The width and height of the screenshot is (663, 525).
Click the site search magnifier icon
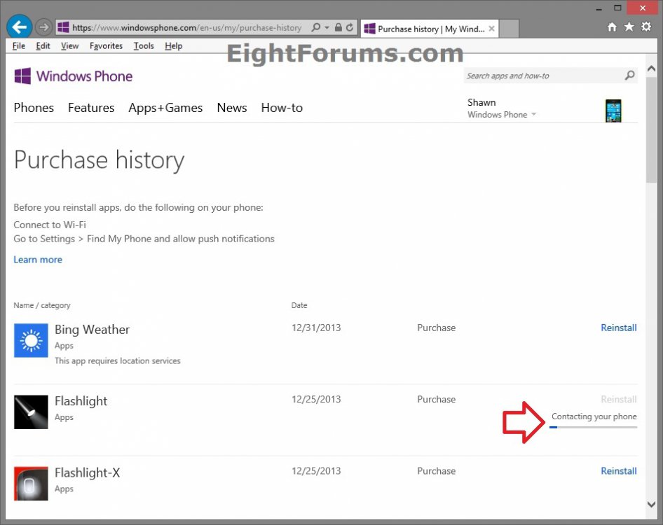tap(629, 76)
